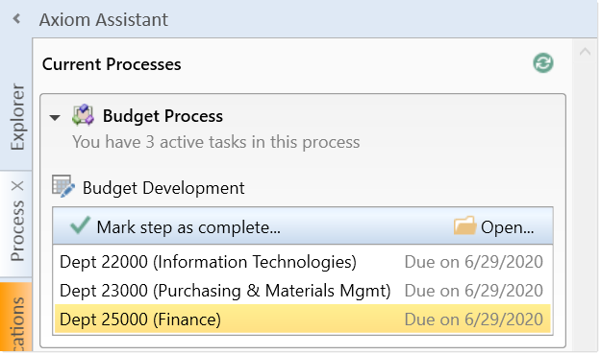Close the Process tab with X
Viewport: 601px width, 355px height.
click(17, 186)
